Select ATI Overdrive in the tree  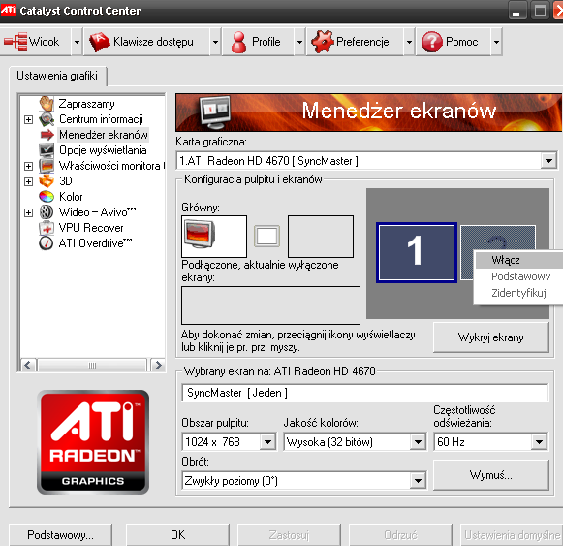(96, 243)
